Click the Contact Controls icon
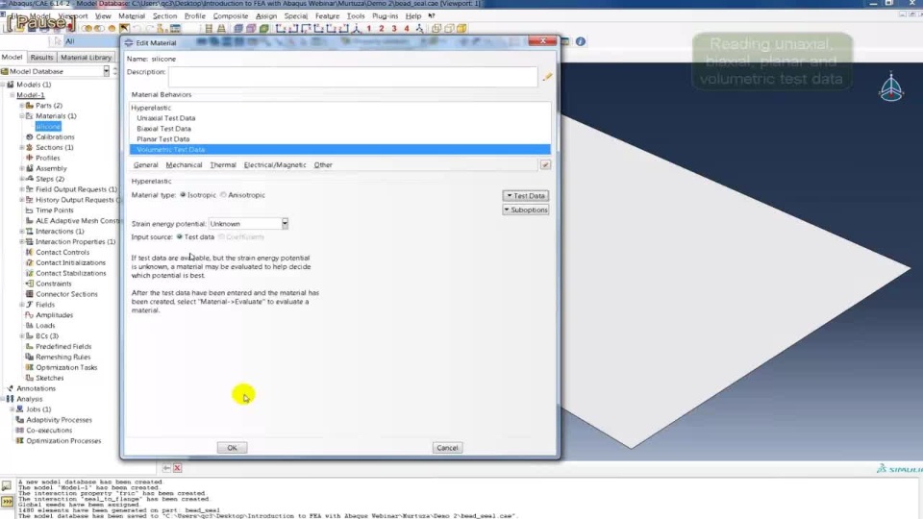This screenshot has width=923, height=519. [30, 252]
